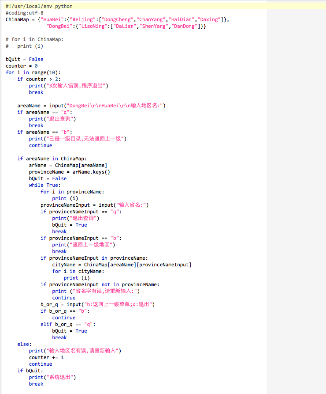Click the line 'if areaName == "q":'
The height and width of the screenshot is (394, 326).
[44, 112]
